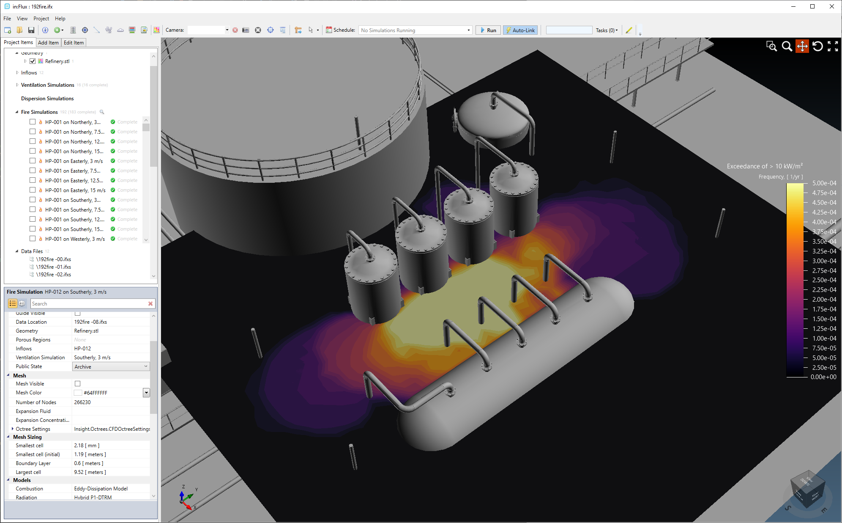Switch to the Add Item tab
This screenshot has width=842, height=523.
tap(48, 43)
